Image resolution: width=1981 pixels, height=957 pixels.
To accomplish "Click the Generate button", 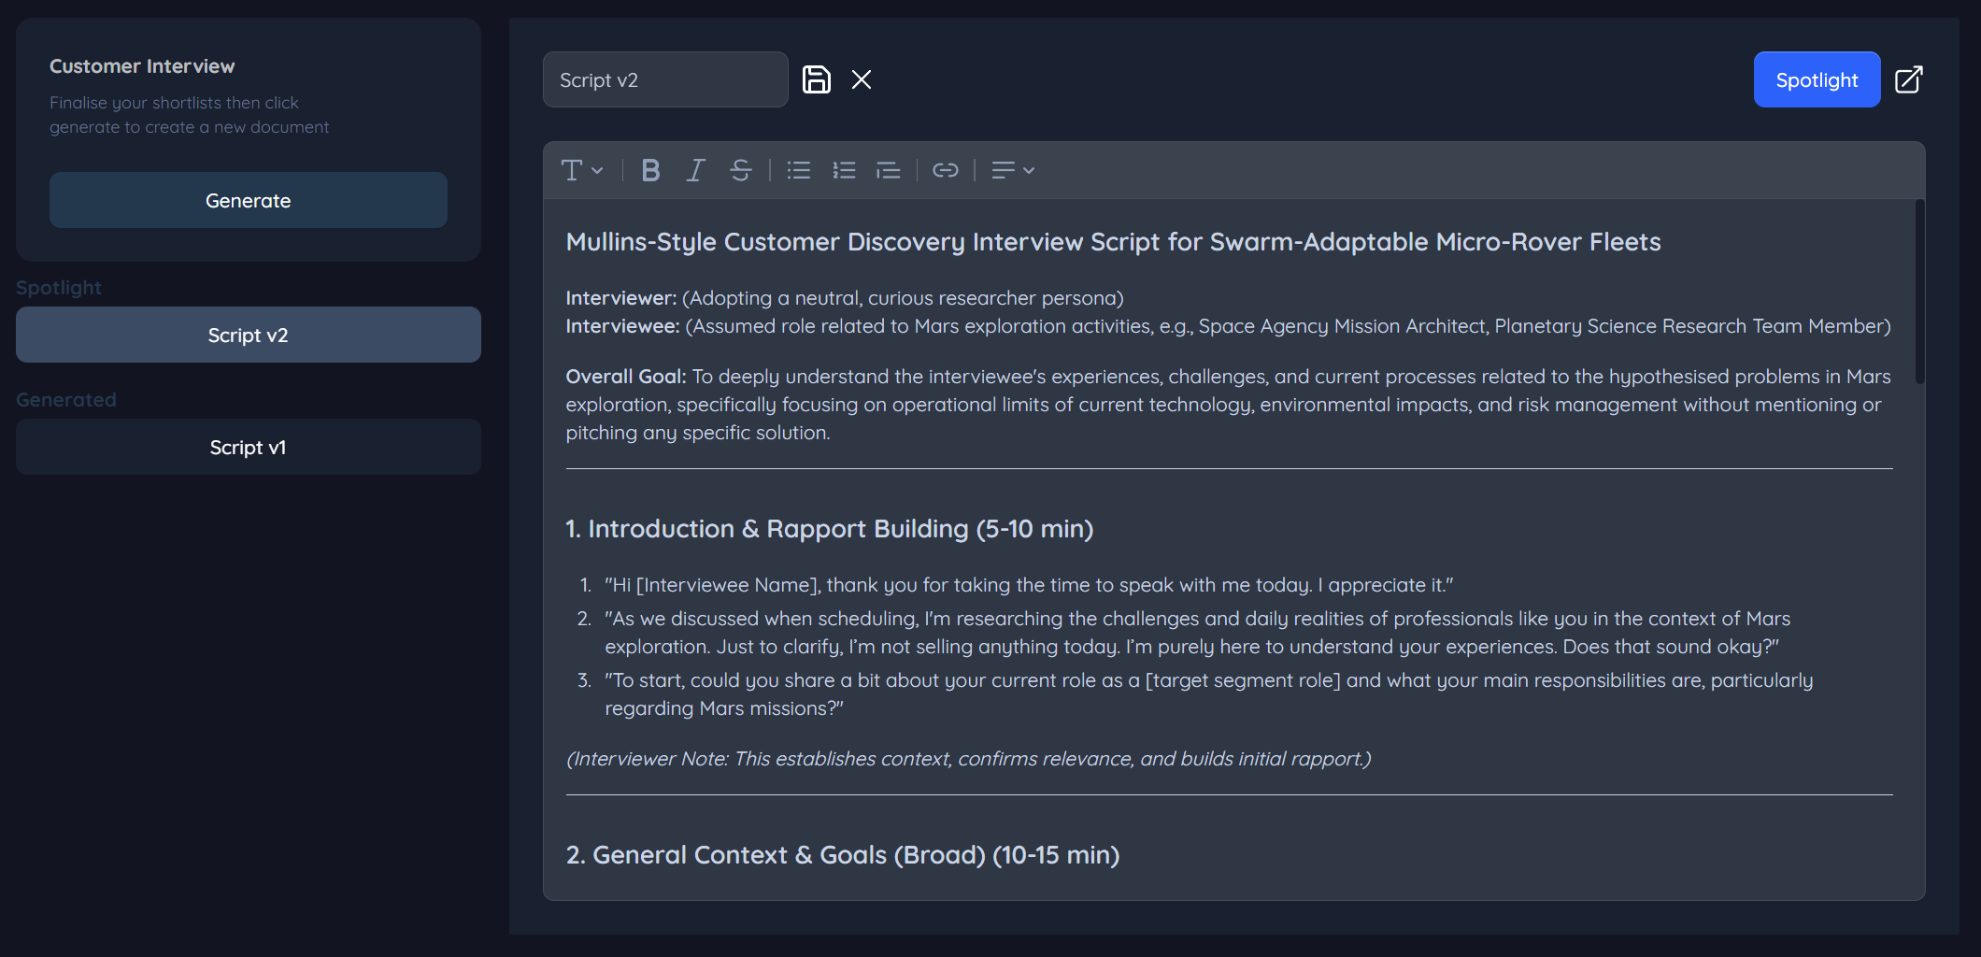I will [249, 200].
